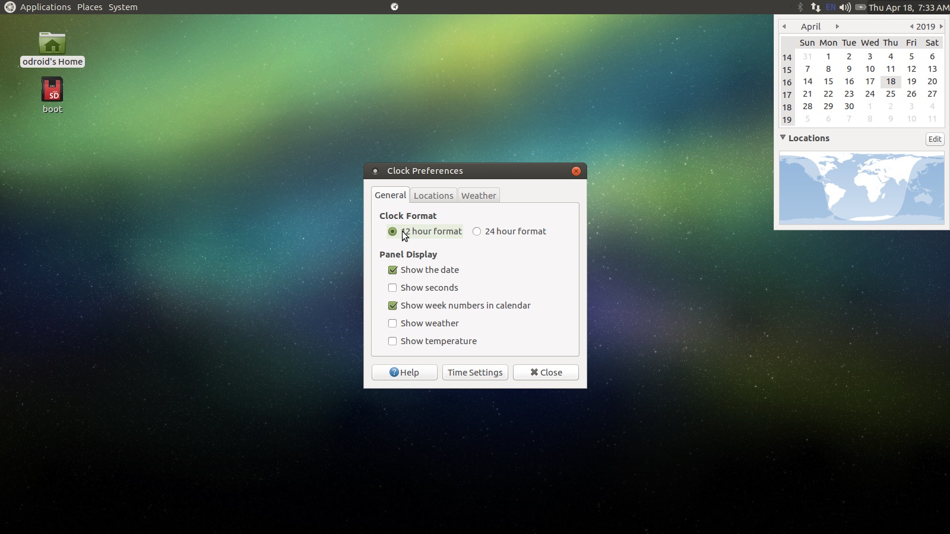
Task: Click the Edit button beside Locations
Action: pyautogui.click(x=935, y=139)
